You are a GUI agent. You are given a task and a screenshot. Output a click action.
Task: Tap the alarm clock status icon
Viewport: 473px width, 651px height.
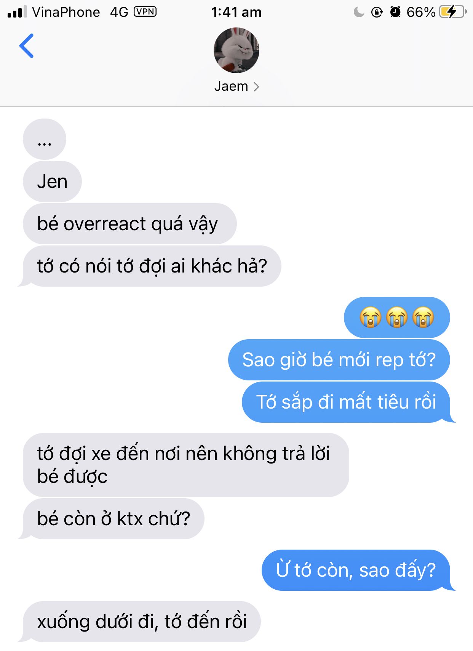coord(395,12)
